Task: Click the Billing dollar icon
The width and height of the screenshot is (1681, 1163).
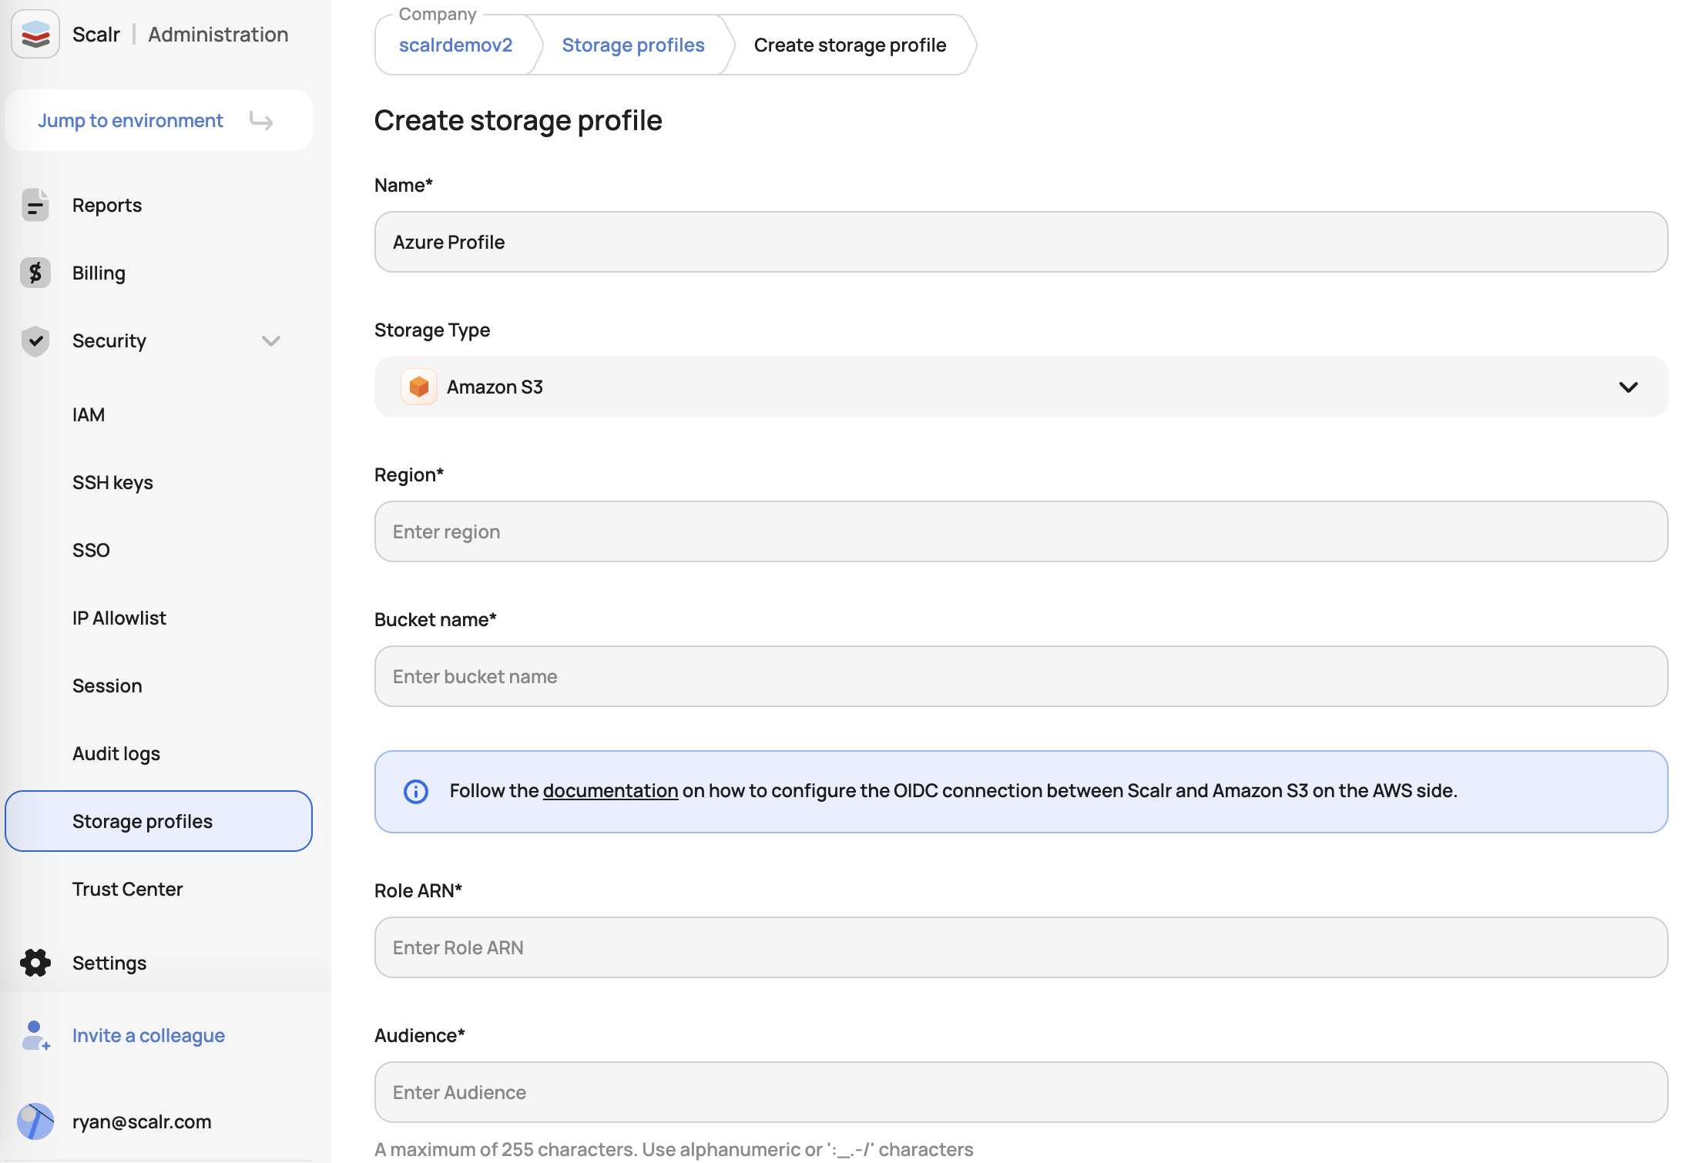Action: pos(35,273)
